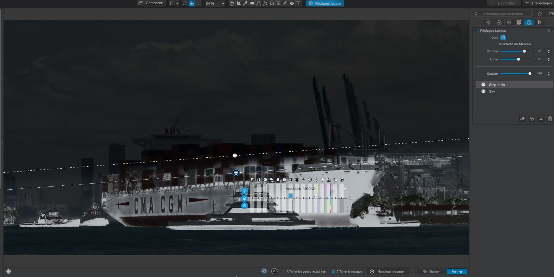Click the contrast equalizer icon
Image resolution: width=554 pixels, height=277 pixels.
point(259,180)
